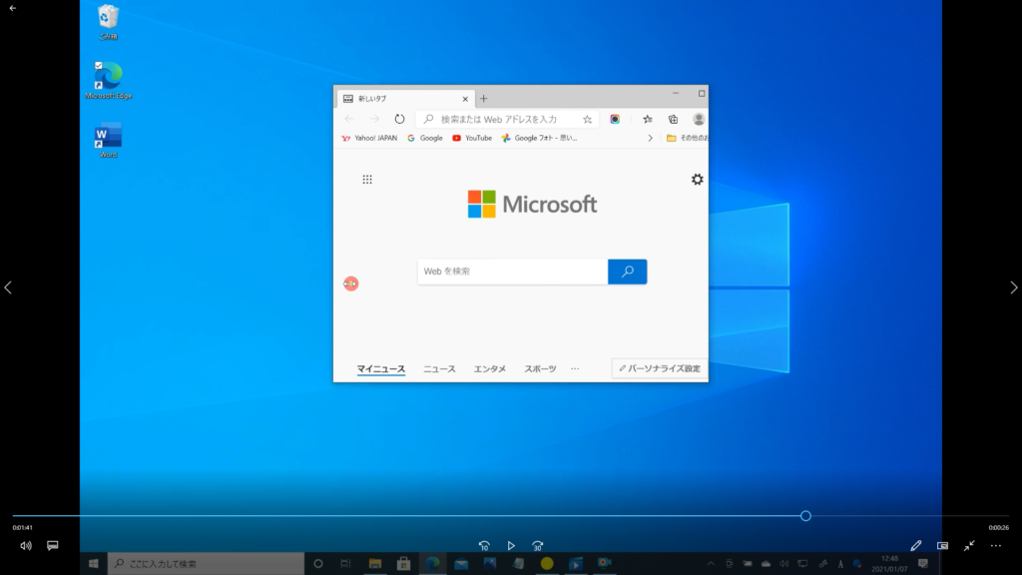Go to previous item with left chevron
Screen dimensions: 1022x575
point(8,287)
